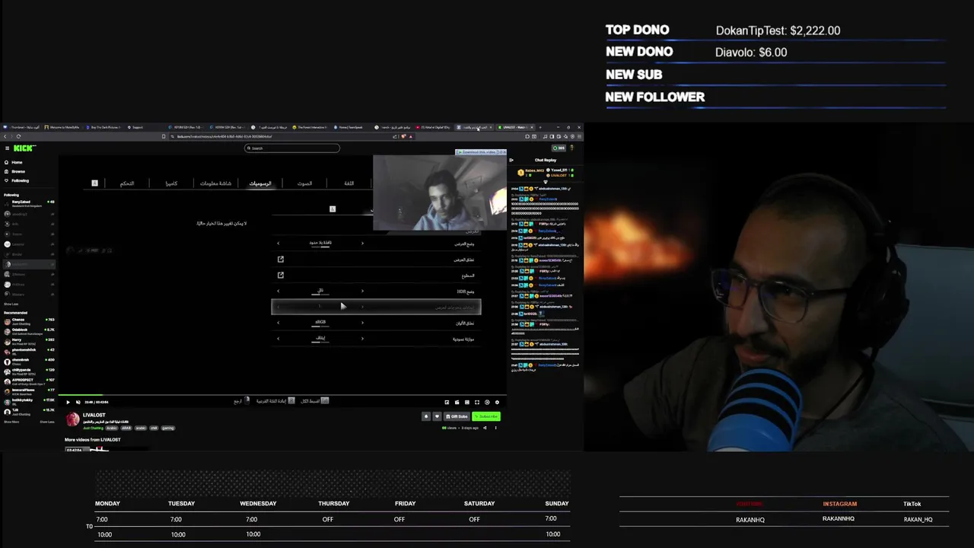Open new browser tab plus button

coord(540,127)
